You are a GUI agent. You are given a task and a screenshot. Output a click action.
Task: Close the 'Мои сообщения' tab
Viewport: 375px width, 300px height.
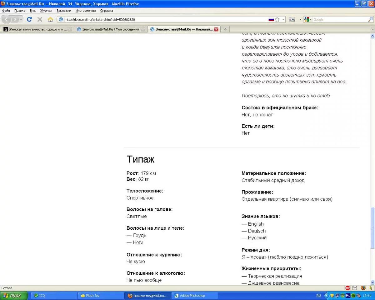pos(143,29)
